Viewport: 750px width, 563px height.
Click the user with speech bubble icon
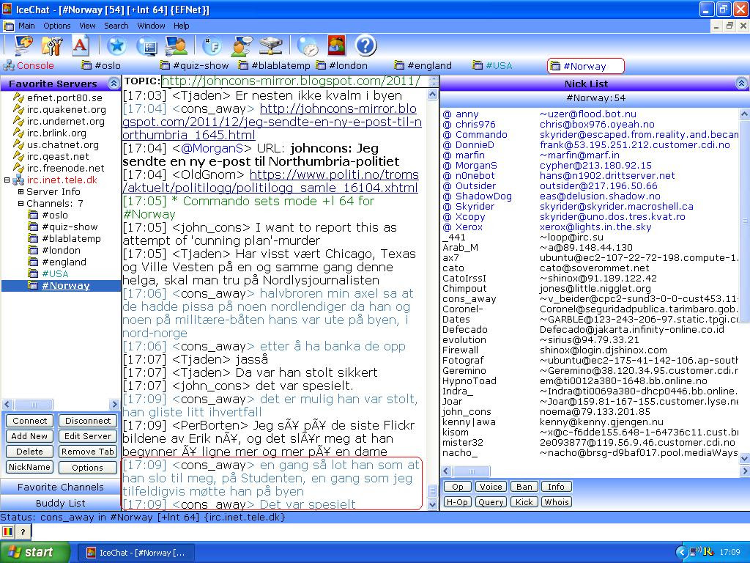click(x=242, y=46)
